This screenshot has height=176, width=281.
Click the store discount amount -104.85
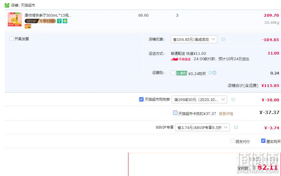[x=270, y=40]
